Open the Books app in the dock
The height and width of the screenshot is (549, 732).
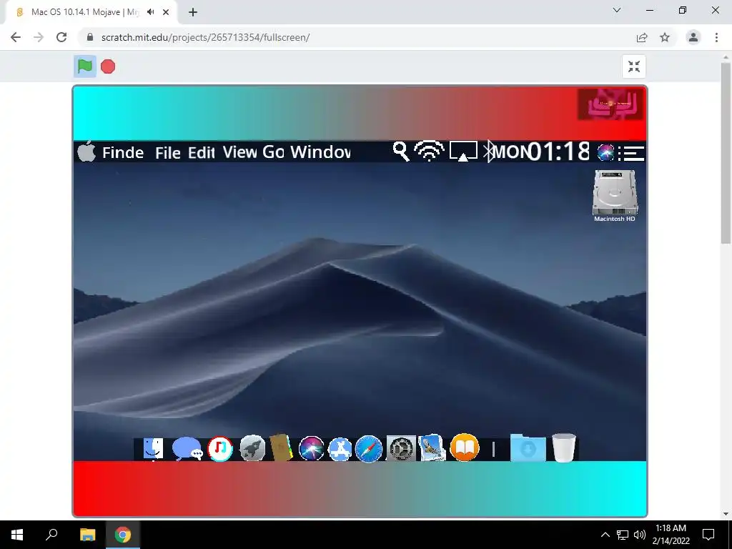(465, 447)
